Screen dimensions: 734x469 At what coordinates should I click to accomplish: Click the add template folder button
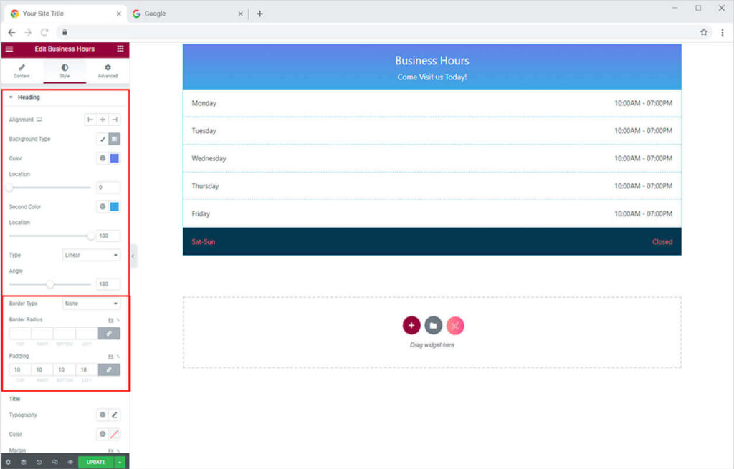[433, 326]
